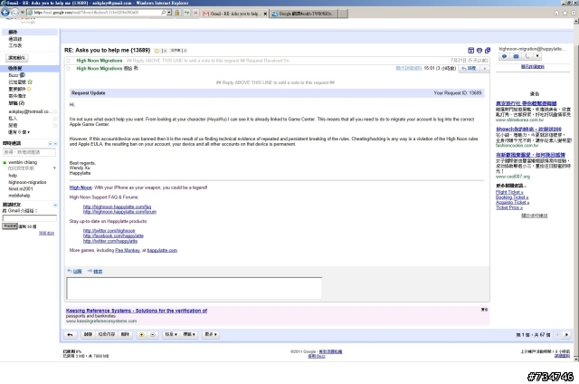Viewport: 579px width, 384px height.
Task: Collapse the chat section with its minimize icon
Action: [x=55, y=143]
